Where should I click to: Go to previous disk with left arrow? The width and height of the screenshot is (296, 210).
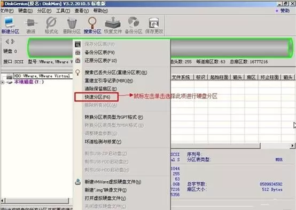click(x=7, y=41)
